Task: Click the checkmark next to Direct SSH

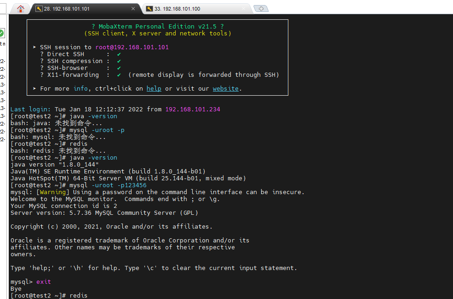Action: [119, 54]
